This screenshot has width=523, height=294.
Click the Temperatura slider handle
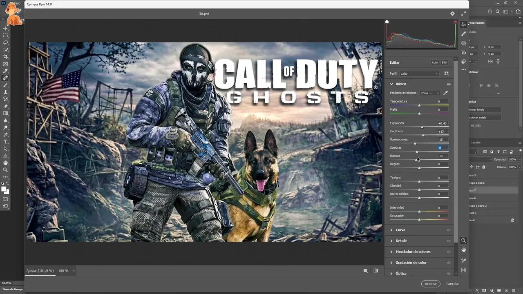[419, 105]
